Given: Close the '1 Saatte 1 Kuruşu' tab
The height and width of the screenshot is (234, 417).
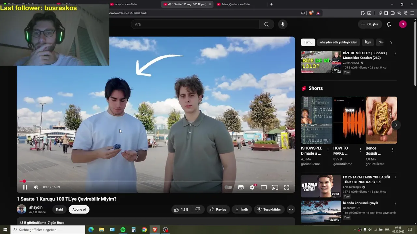Looking at the screenshot, I should tap(210, 4).
